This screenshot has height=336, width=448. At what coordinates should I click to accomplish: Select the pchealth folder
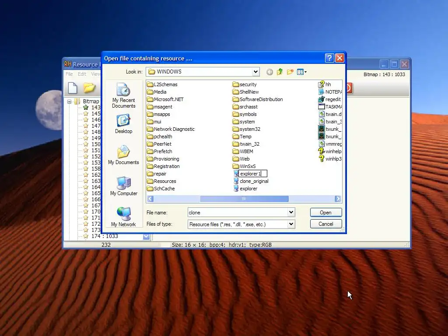[x=160, y=136]
